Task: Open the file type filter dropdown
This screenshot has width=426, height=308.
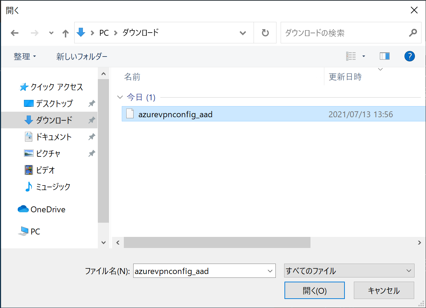Action: (x=349, y=271)
